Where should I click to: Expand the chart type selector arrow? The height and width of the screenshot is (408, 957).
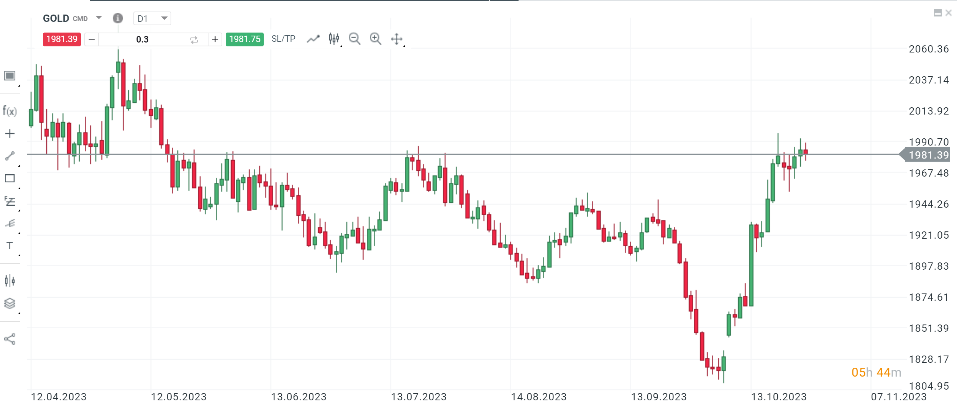(x=10, y=75)
